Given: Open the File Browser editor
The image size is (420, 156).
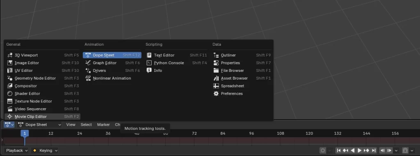Looking at the screenshot, I should [x=242, y=71].
